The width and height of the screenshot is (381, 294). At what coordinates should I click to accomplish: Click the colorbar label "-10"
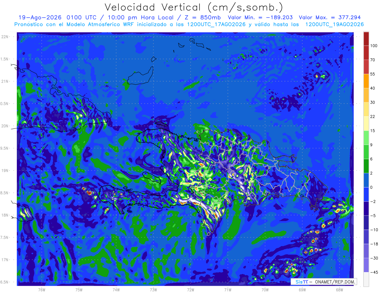374,230
